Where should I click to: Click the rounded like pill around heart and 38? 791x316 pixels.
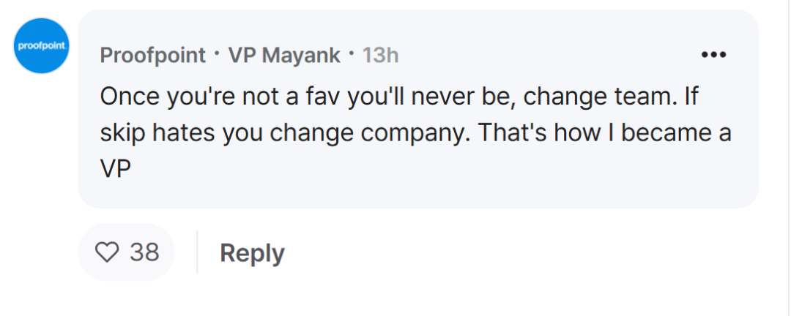tap(126, 252)
